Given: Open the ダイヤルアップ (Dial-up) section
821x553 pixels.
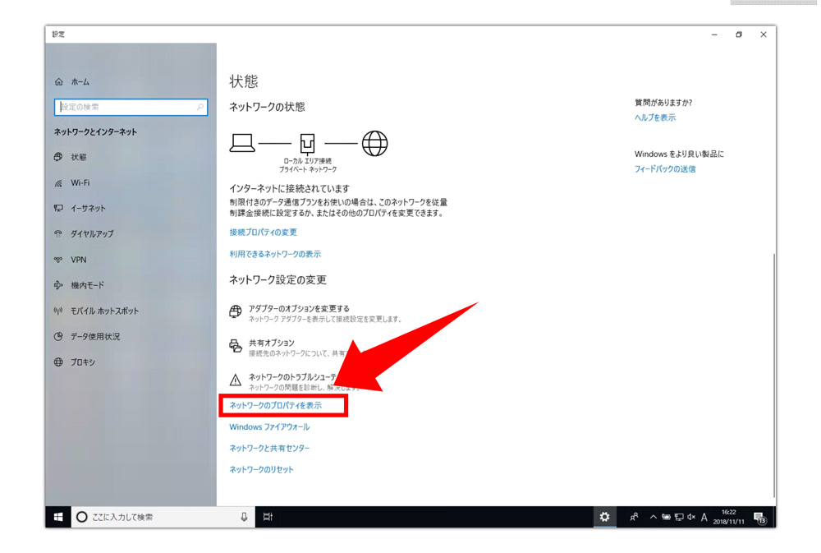Looking at the screenshot, I should coord(91,234).
